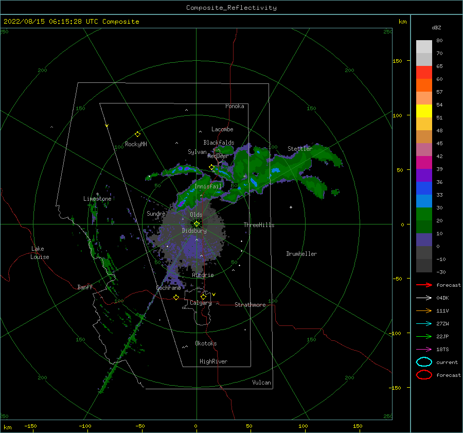Click the radar site diamond at map center

(197, 224)
